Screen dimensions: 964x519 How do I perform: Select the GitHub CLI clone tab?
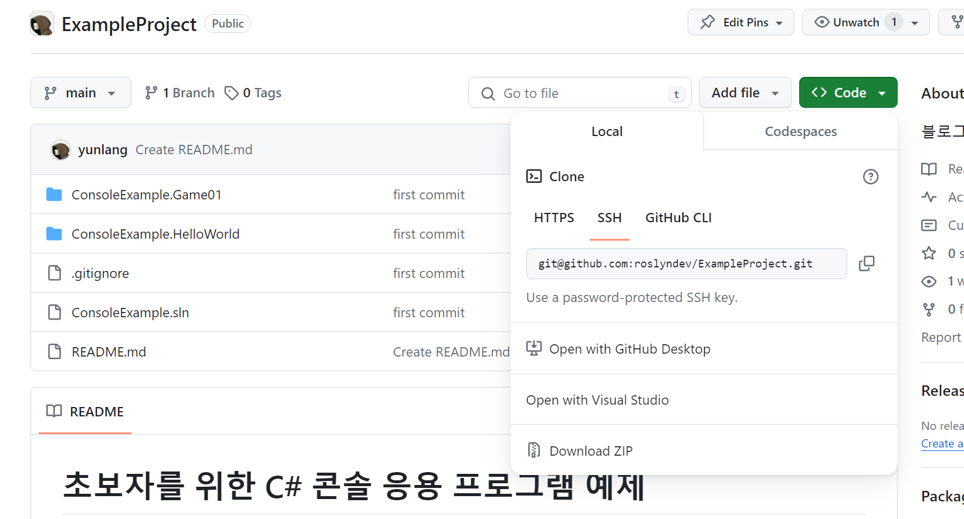(678, 218)
